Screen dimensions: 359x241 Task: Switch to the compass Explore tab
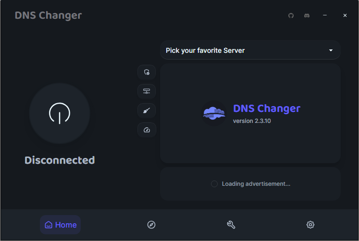click(151, 225)
